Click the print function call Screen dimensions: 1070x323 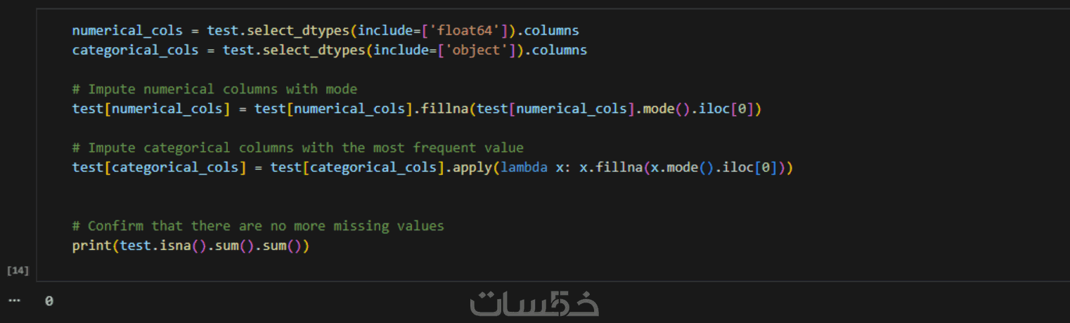(91, 246)
